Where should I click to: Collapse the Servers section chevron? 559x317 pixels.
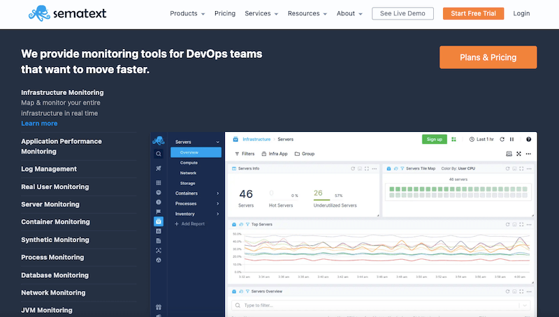click(x=218, y=142)
